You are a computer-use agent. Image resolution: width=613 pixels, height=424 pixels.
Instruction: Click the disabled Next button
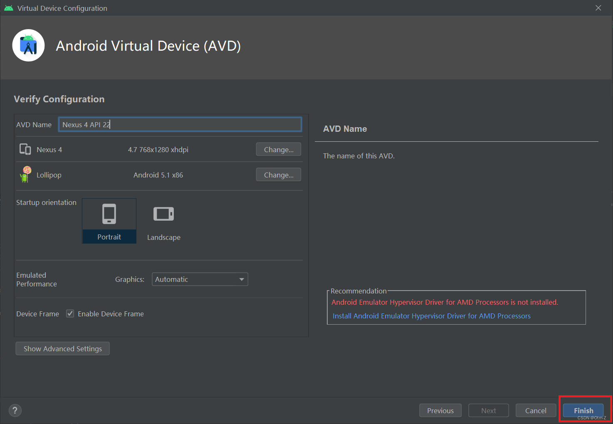pos(489,411)
